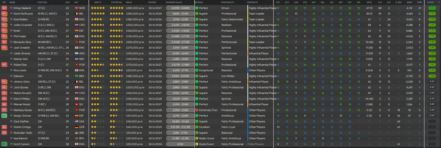
Task: Click Jérémy Doku's potential star rating
Action: (x=116, y=82)
